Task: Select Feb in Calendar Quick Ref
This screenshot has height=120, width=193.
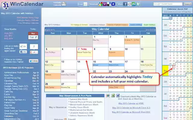Action: [165, 35]
